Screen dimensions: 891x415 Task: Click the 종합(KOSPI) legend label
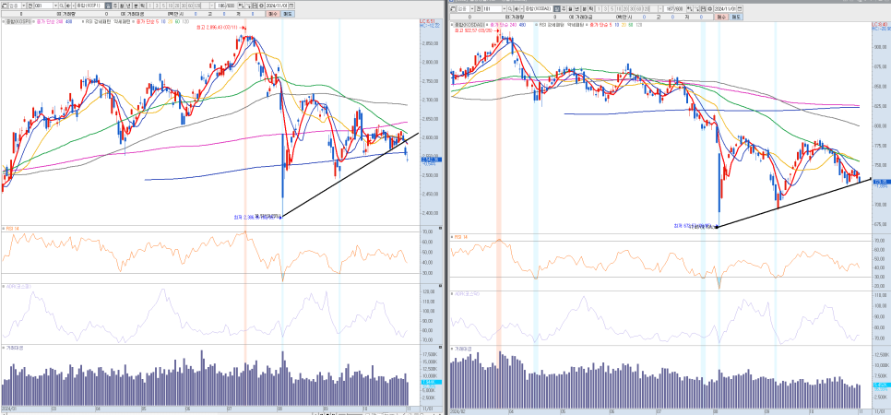point(18,21)
